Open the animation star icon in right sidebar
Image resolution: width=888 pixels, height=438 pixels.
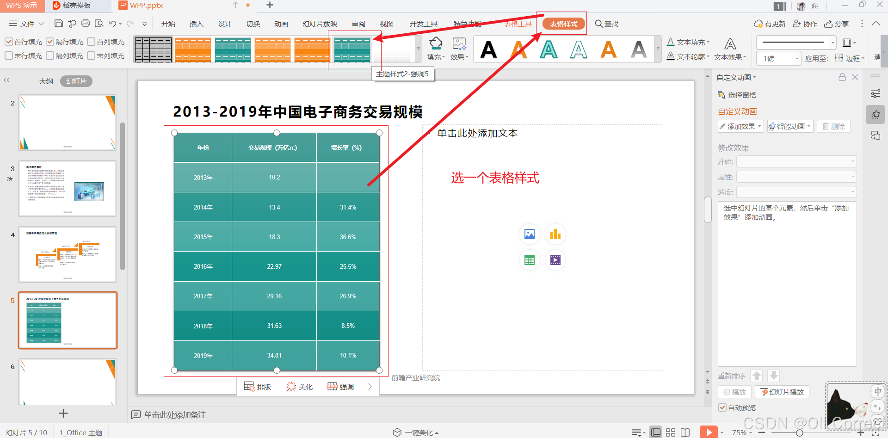[876, 115]
